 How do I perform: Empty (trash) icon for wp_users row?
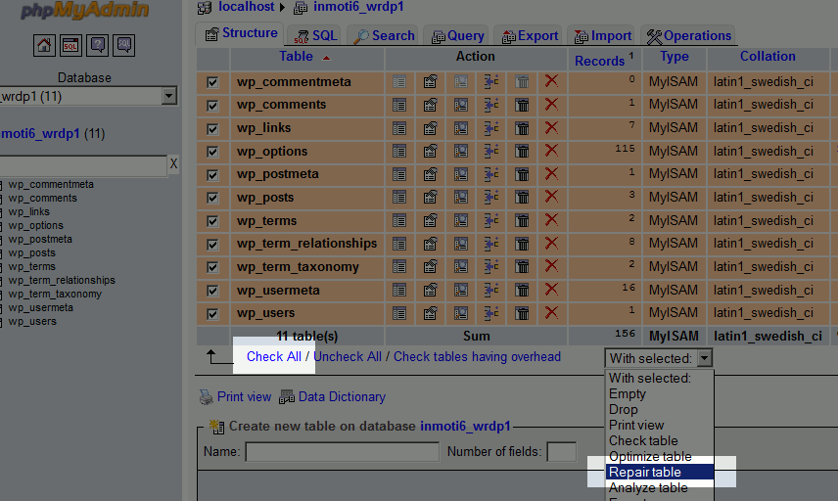coord(522,313)
